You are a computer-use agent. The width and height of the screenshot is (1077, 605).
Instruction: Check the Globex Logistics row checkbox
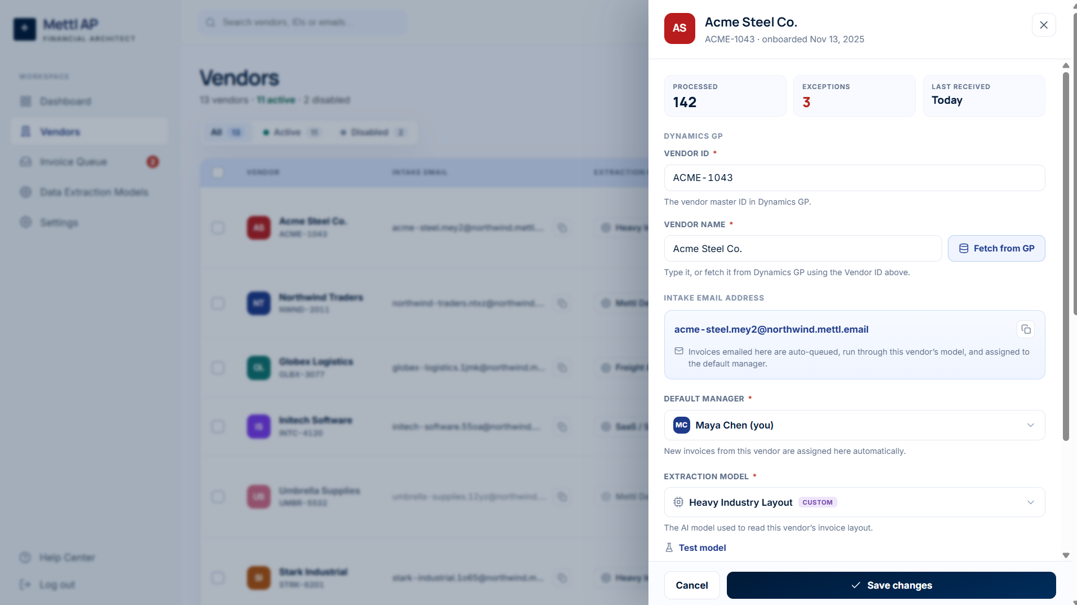click(218, 368)
